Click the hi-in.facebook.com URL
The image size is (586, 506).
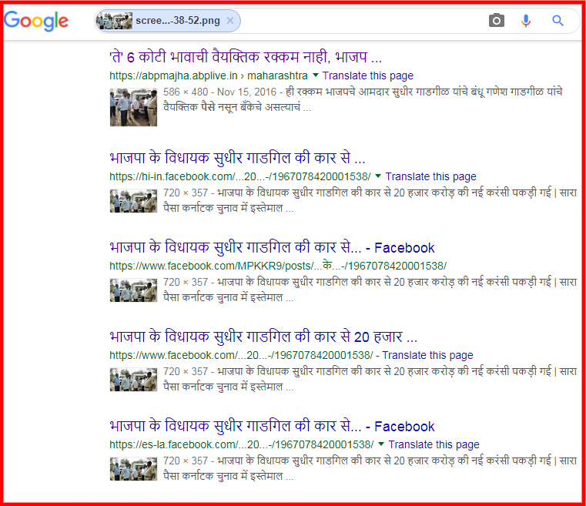(240, 176)
